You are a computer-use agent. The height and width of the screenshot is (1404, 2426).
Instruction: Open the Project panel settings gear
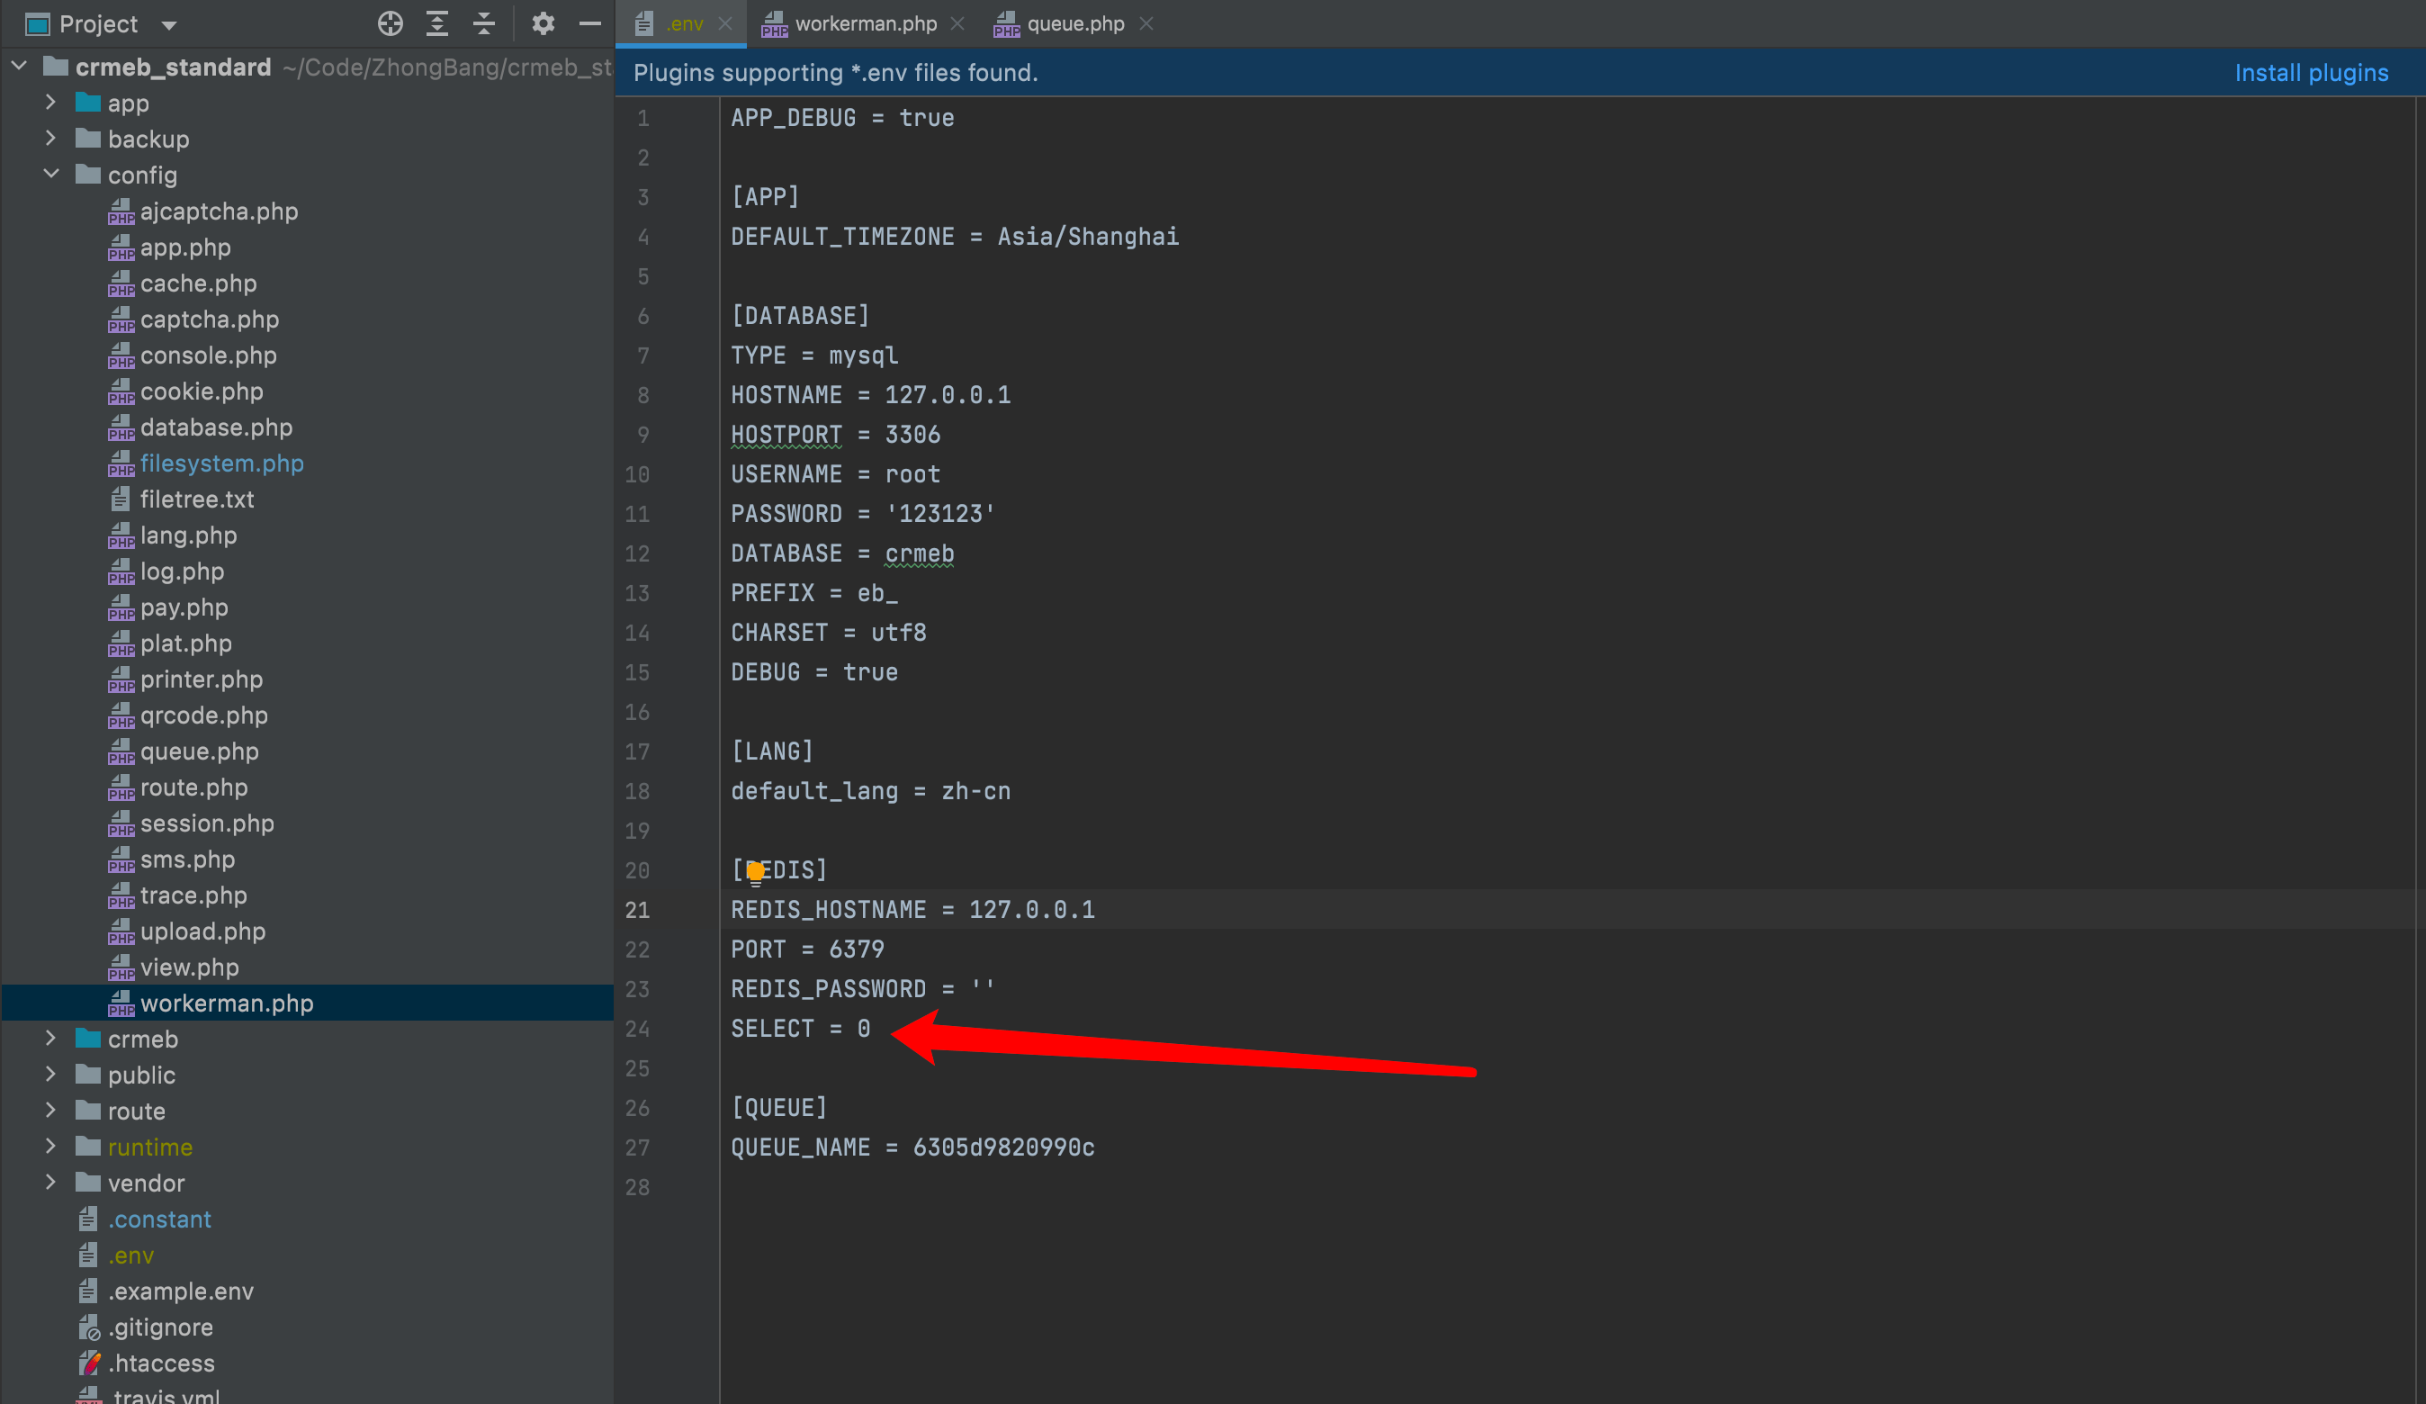tap(543, 23)
